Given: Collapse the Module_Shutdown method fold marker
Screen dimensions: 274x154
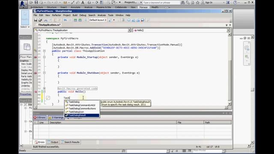Looking at the screenshot, I should [45, 73].
